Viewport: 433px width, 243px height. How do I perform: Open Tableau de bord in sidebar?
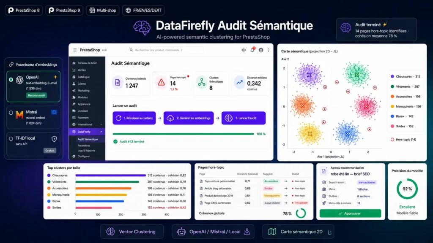[x=87, y=63]
